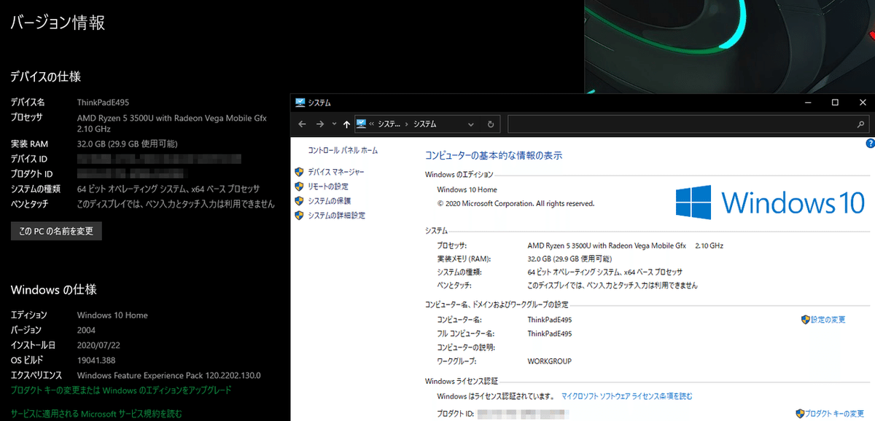Click the shield icon beside システムの保護

click(x=298, y=200)
